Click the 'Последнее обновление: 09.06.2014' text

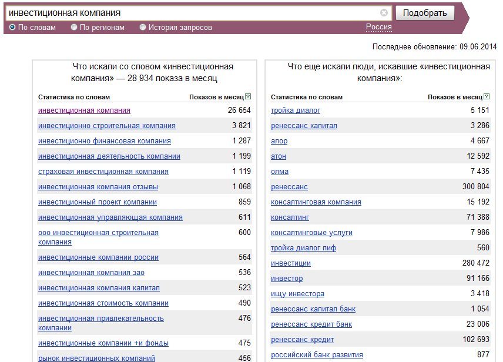coord(434,47)
